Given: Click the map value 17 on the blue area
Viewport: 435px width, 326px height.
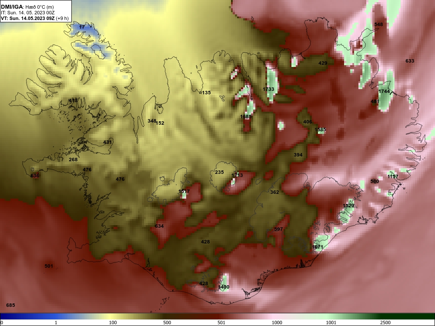Looking at the screenshot, I should point(82,27).
